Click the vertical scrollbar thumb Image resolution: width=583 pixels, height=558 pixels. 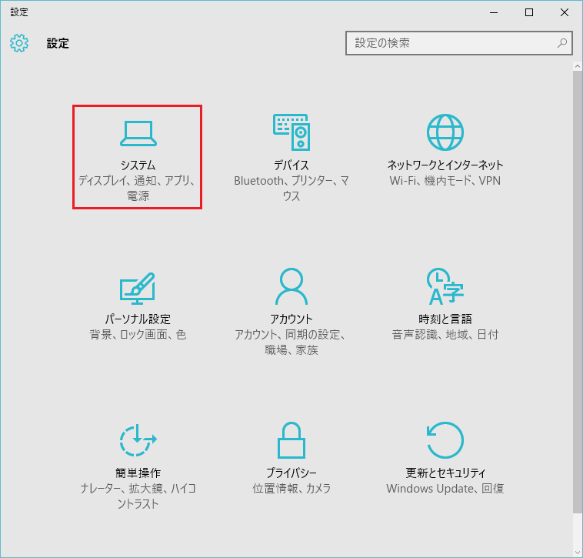577,292
